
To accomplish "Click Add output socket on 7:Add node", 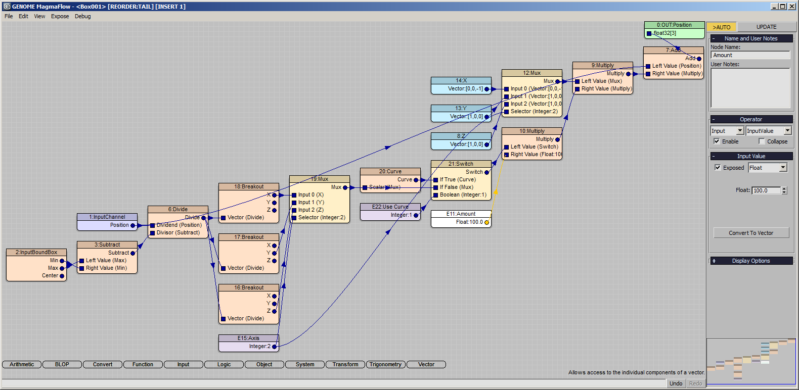I will (699, 59).
